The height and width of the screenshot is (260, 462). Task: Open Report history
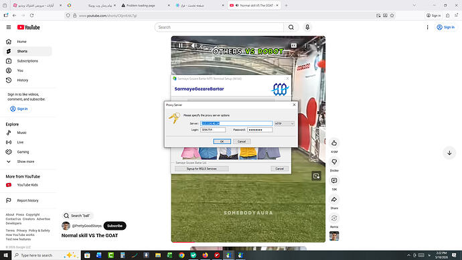click(27, 200)
